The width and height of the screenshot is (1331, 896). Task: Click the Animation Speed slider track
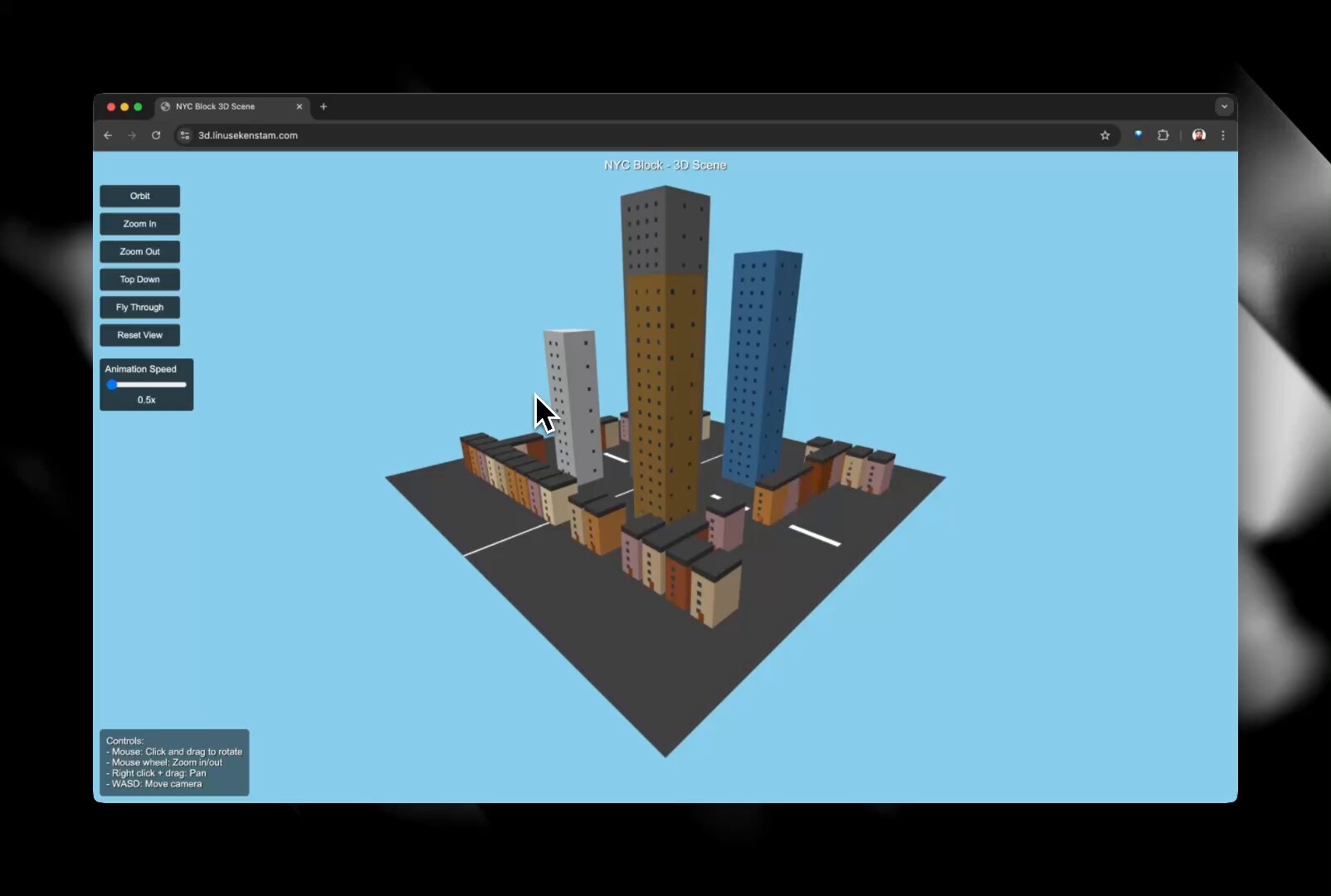147,384
